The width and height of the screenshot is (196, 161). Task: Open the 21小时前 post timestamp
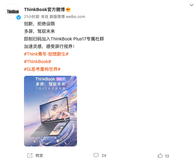[32, 17]
